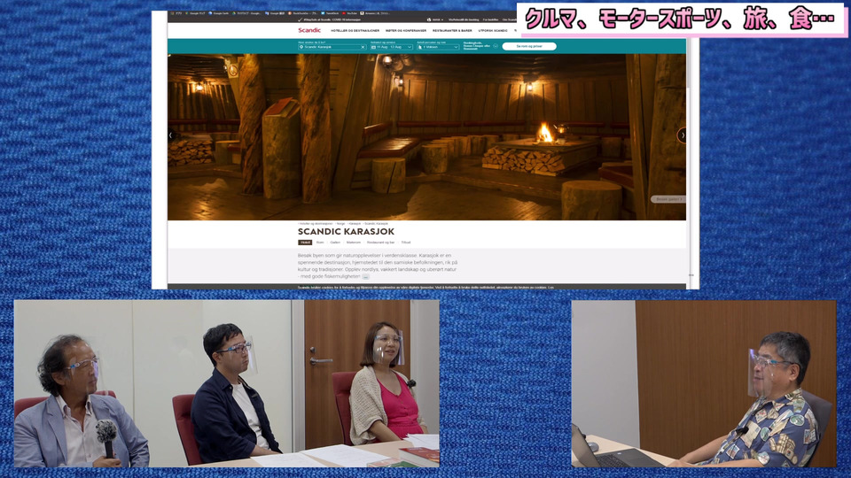This screenshot has width=851, height=478.
Task: Go to next carousel image arrow
Action: coord(682,135)
